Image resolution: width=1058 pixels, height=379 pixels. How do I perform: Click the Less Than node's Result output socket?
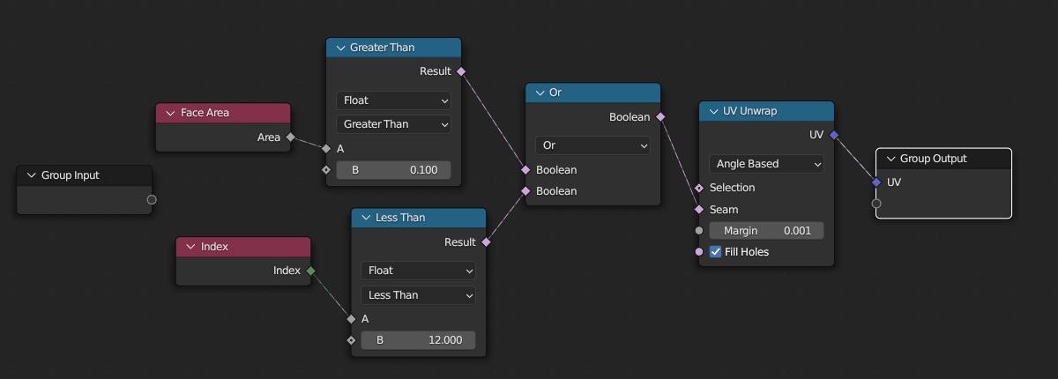[x=486, y=242]
